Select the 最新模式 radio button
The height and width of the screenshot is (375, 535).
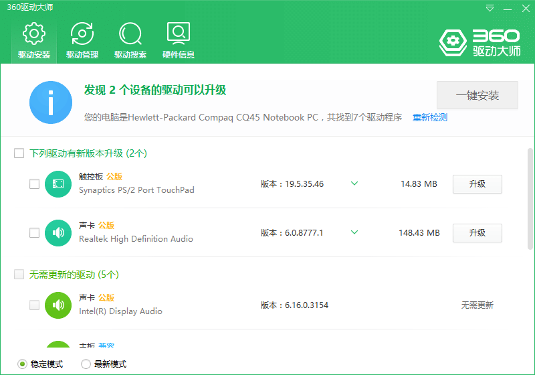(86, 364)
